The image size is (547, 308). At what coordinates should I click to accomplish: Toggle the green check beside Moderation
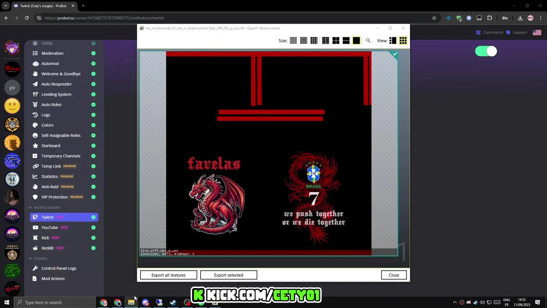pos(93,53)
